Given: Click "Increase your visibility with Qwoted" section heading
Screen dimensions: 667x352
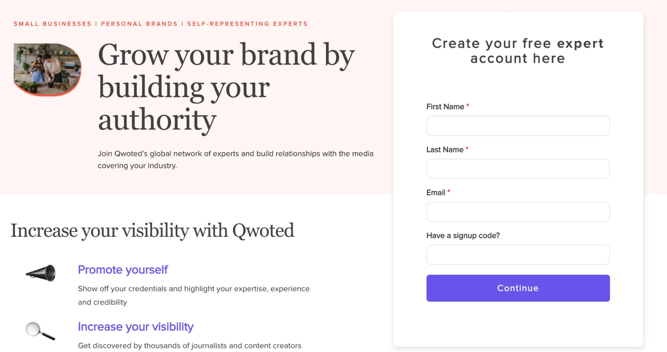Looking at the screenshot, I should (x=152, y=231).
